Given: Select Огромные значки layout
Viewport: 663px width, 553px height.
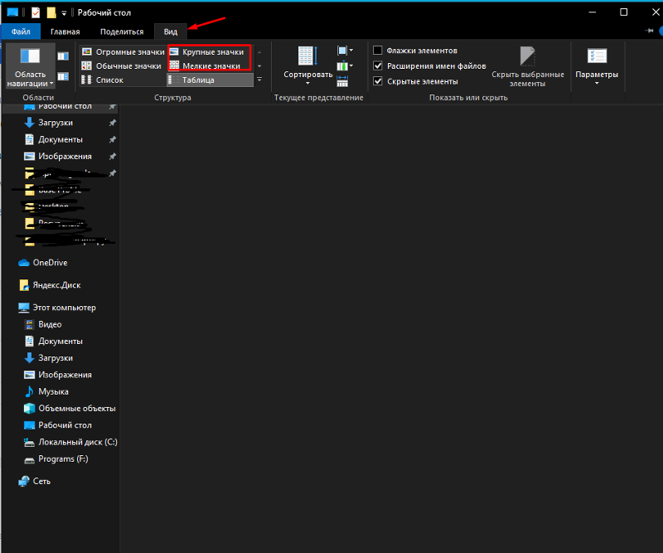Looking at the screenshot, I should [123, 51].
